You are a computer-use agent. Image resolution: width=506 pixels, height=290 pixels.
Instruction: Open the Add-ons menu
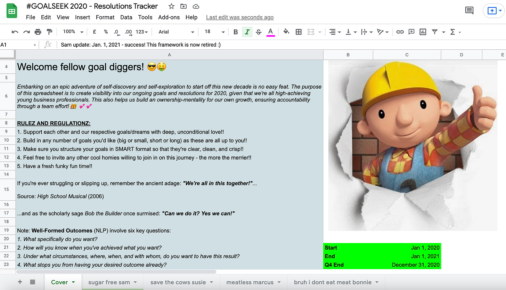pos(169,17)
